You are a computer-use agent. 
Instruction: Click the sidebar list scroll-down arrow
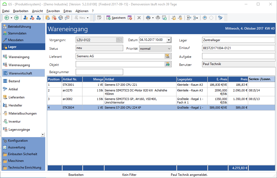tap(43, 134)
